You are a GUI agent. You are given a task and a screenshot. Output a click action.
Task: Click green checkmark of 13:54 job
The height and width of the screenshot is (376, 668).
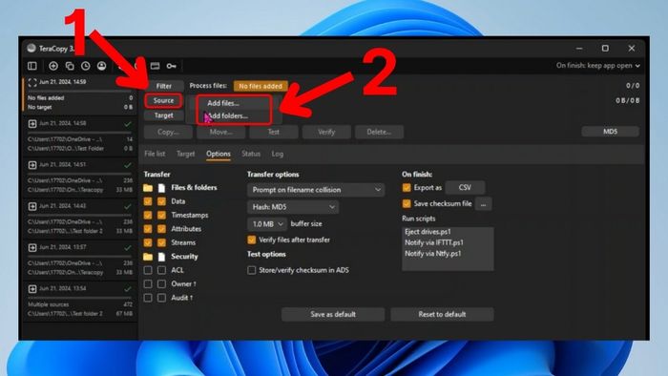[127, 289]
